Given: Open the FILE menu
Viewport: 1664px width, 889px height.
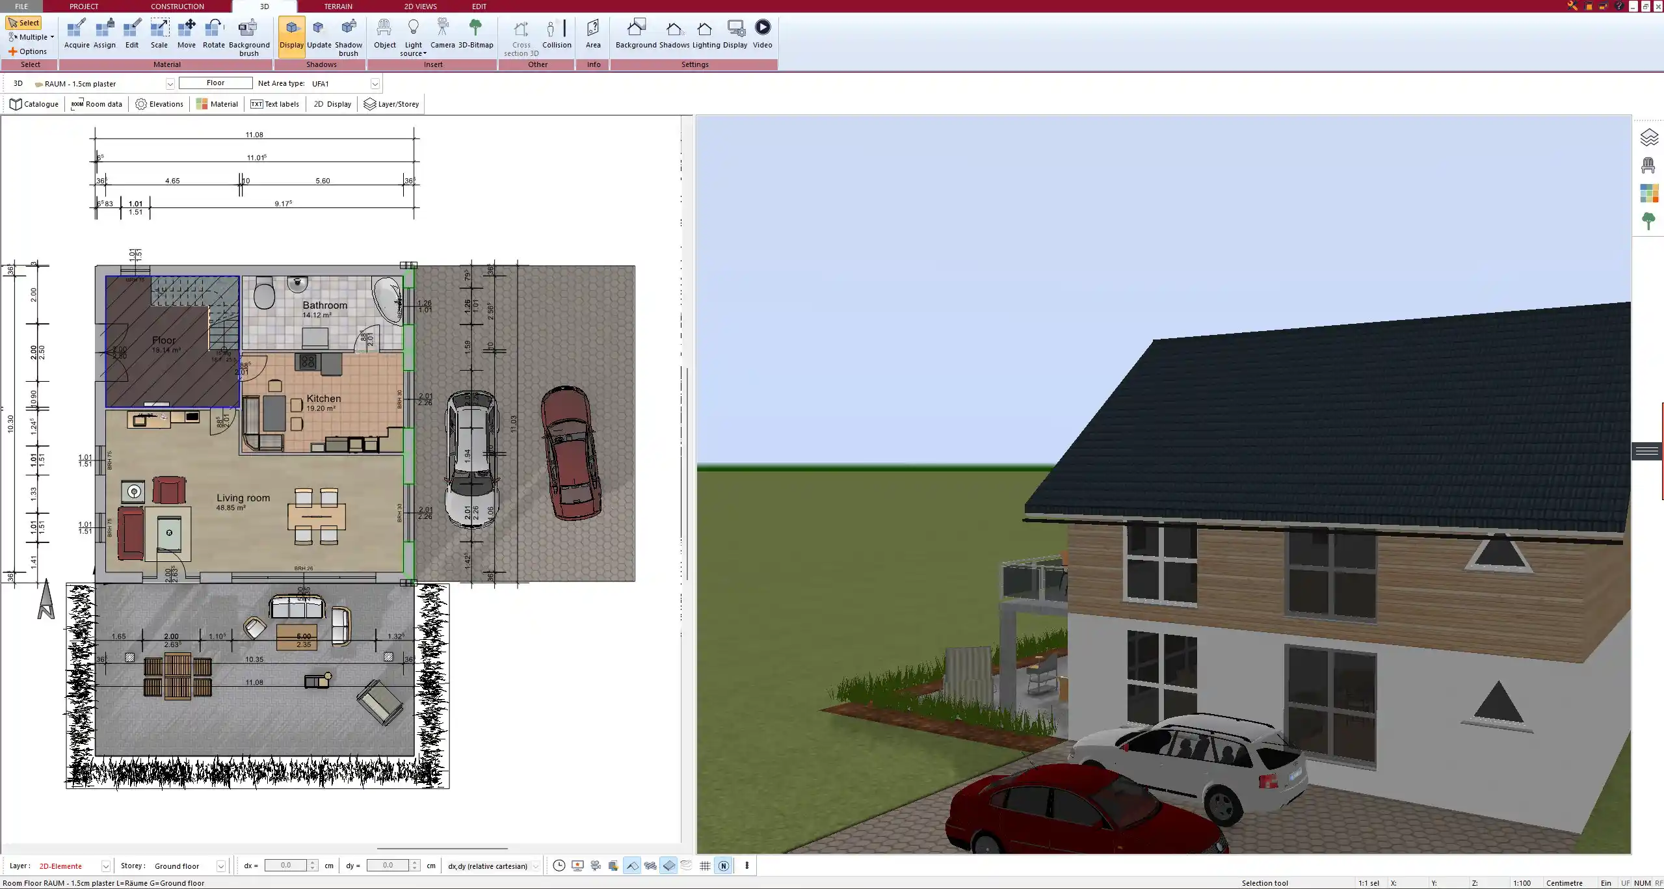Looking at the screenshot, I should (x=21, y=7).
